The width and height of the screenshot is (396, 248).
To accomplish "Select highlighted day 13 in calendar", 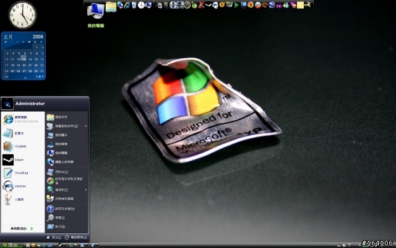I will click(24, 59).
